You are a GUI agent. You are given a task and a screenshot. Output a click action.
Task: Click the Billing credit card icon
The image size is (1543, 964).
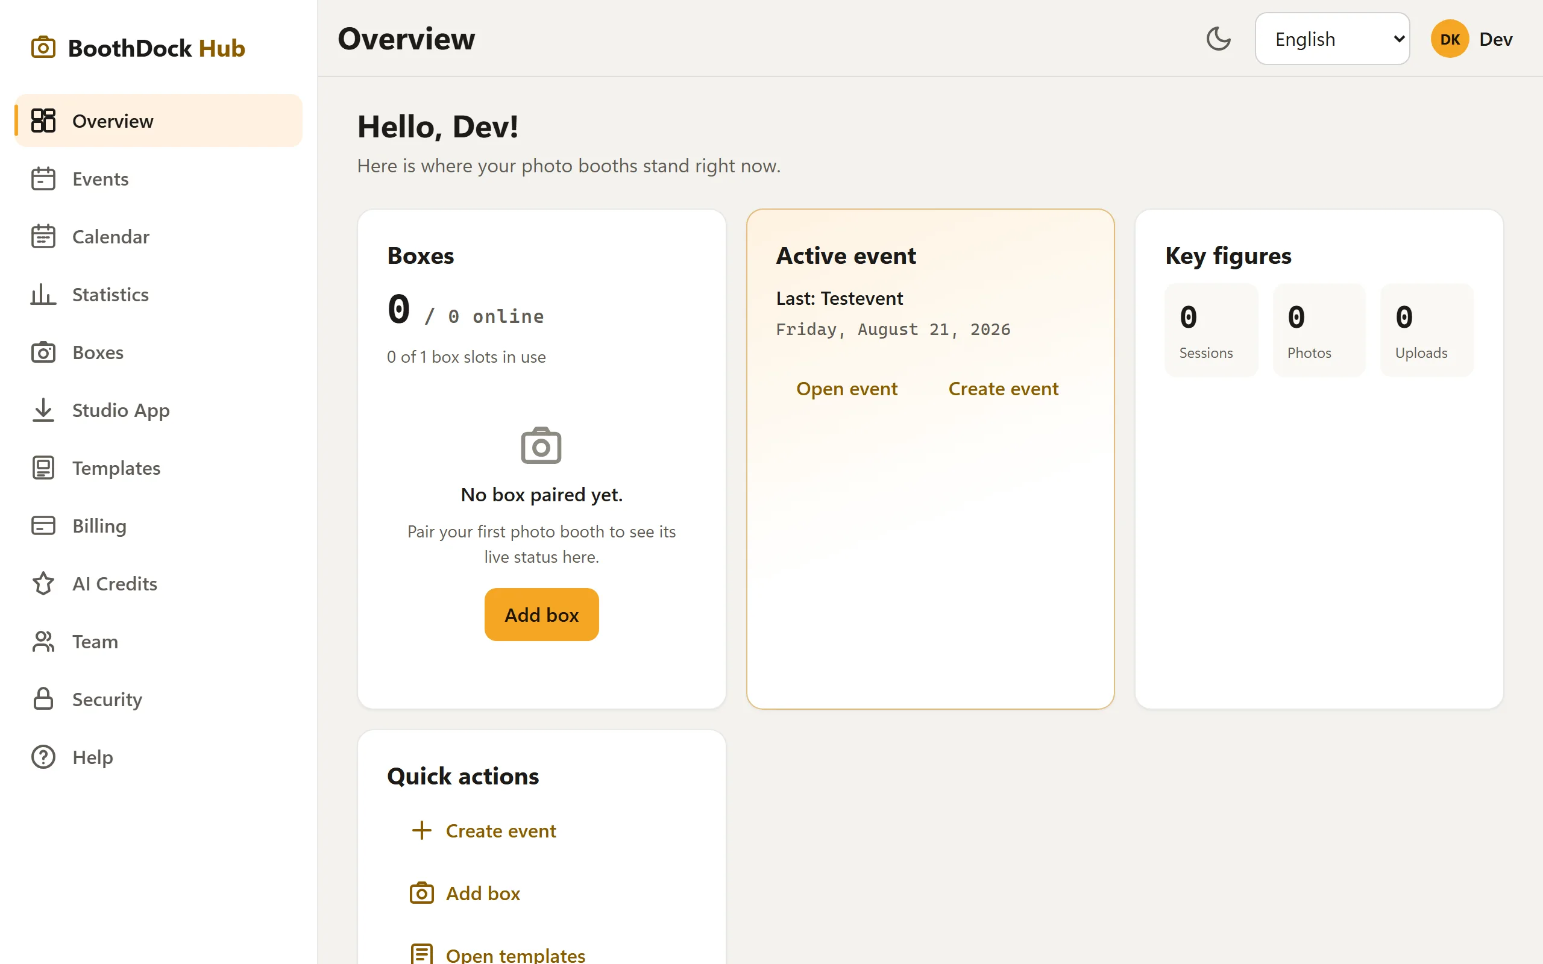point(43,526)
